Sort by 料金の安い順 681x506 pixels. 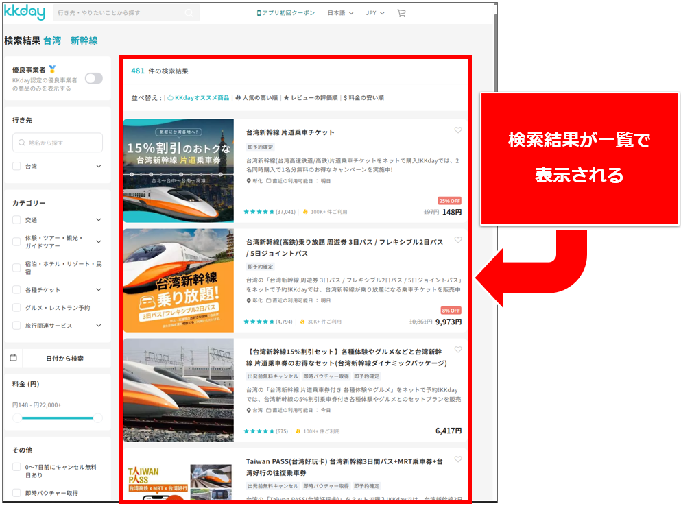(363, 98)
